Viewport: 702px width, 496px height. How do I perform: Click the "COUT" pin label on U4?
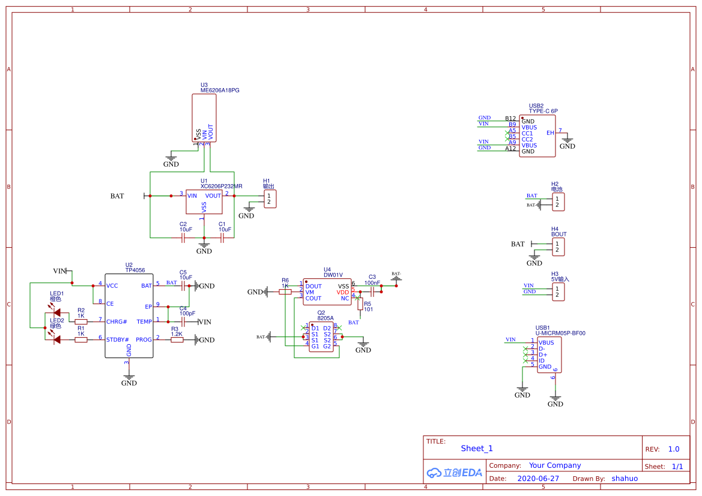[313, 298]
